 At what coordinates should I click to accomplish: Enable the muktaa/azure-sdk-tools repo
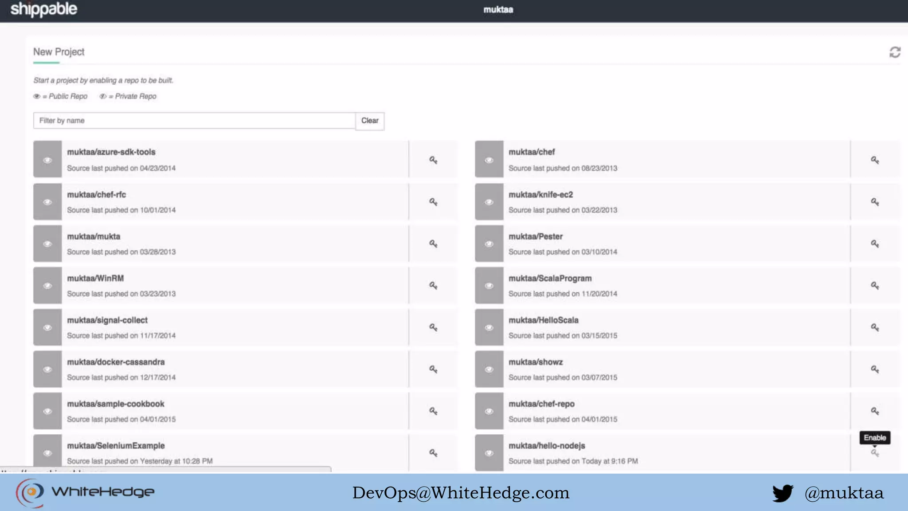pos(433,160)
